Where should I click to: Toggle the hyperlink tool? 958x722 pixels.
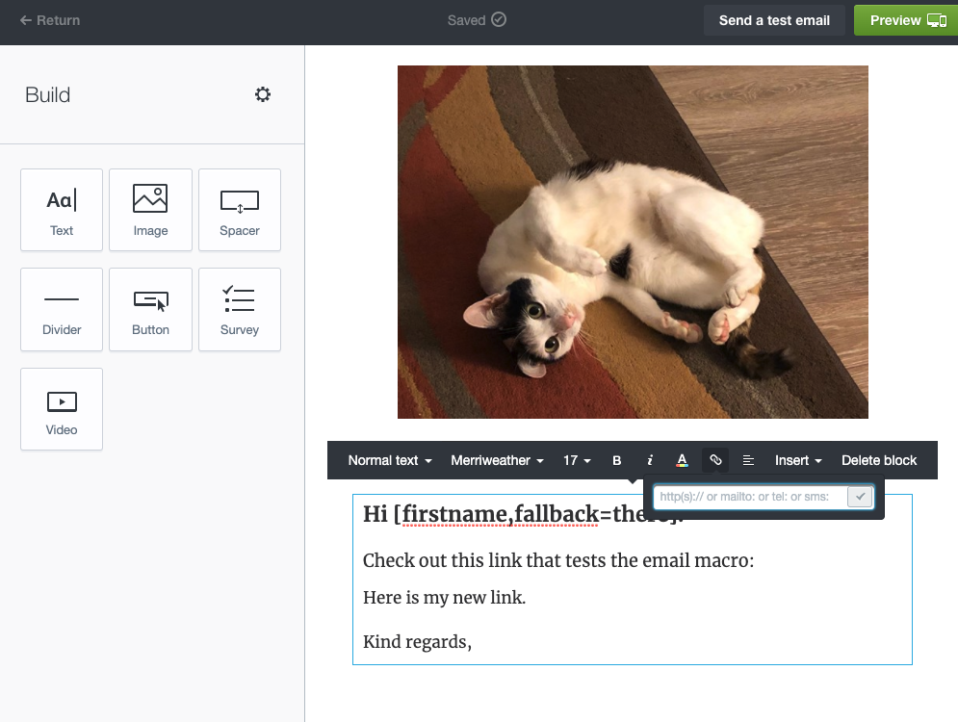(715, 460)
